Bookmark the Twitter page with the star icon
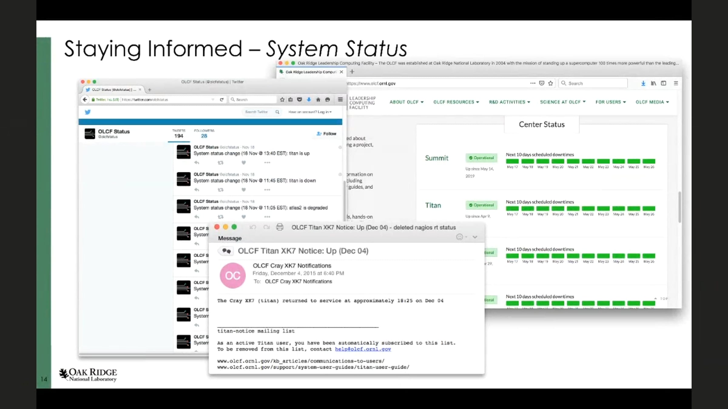Screen dimensions: 728x409 (282, 99)
